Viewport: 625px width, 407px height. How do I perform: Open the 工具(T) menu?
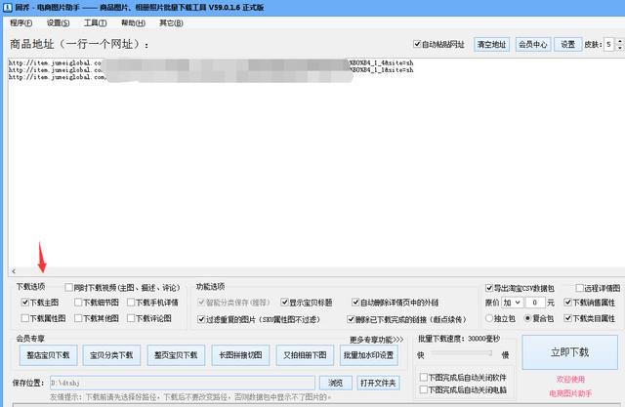pos(95,22)
